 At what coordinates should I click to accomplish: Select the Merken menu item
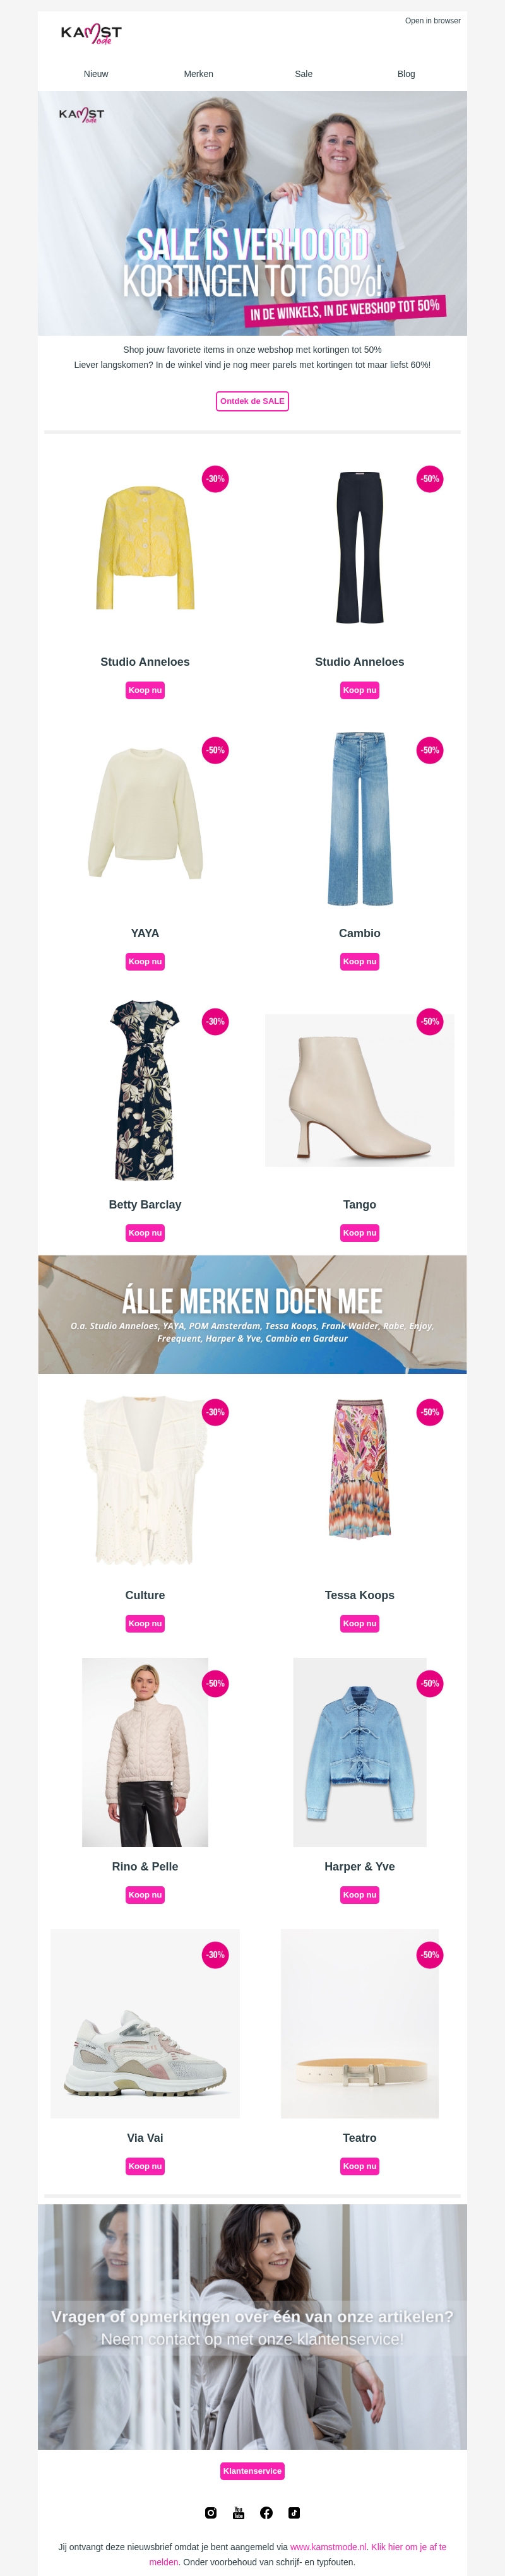[x=198, y=74]
